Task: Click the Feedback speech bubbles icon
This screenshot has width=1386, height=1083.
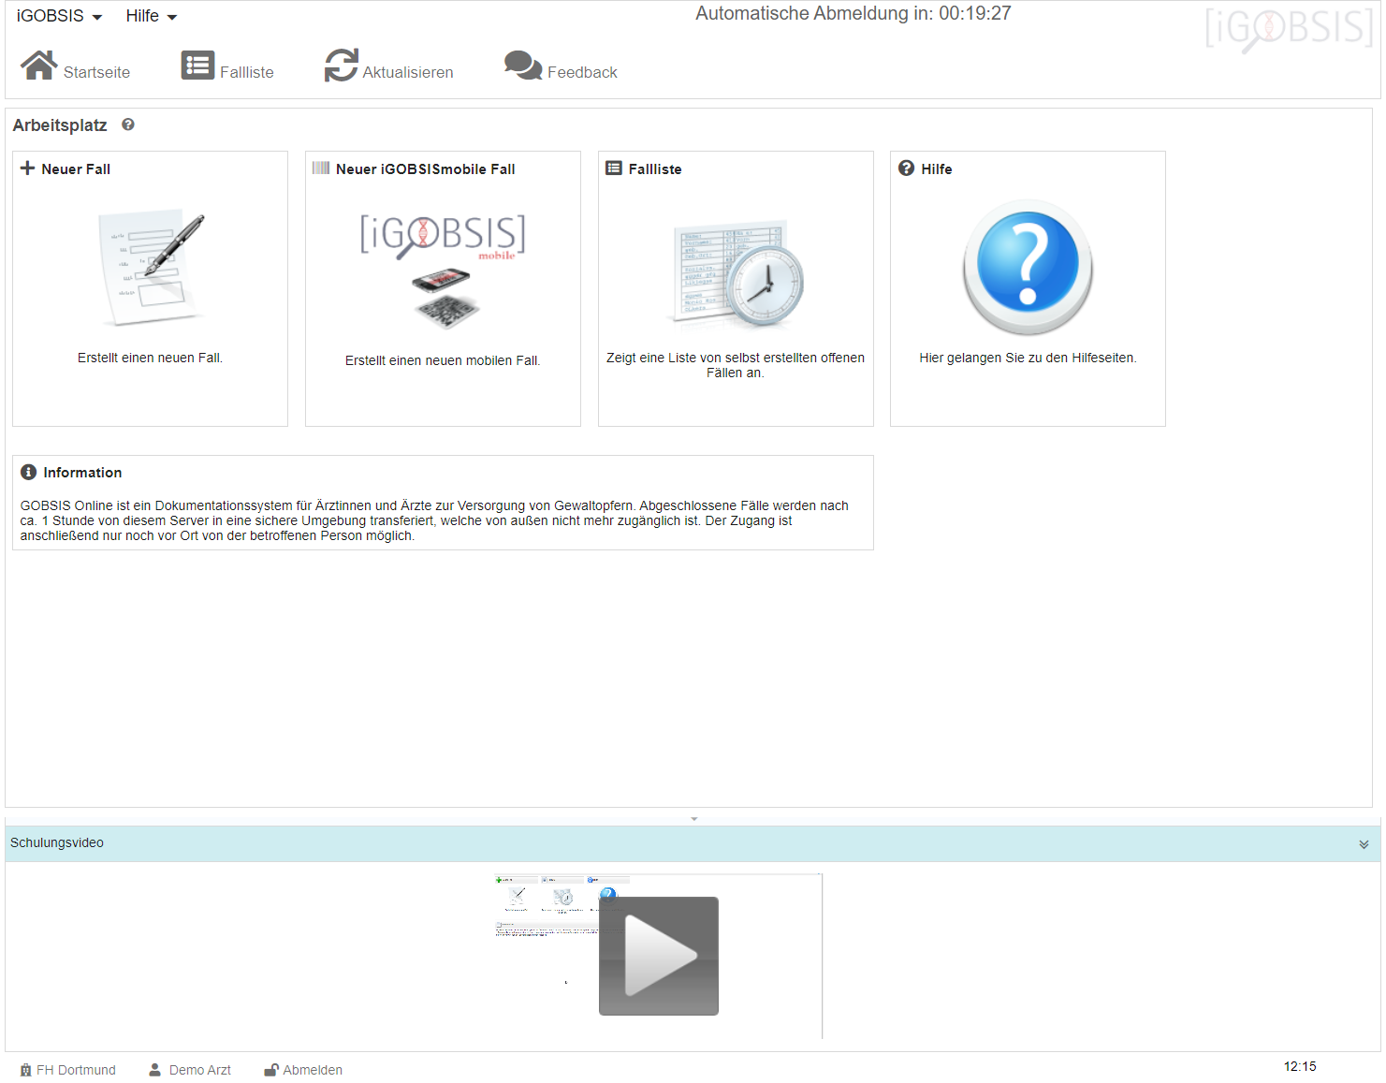Action: click(523, 66)
